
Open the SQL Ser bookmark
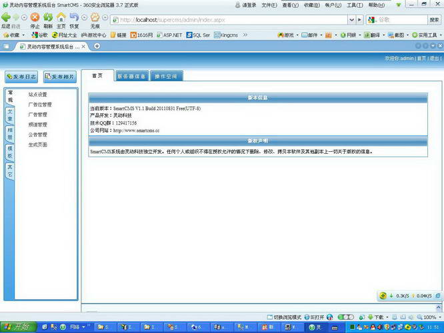(198, 35)
